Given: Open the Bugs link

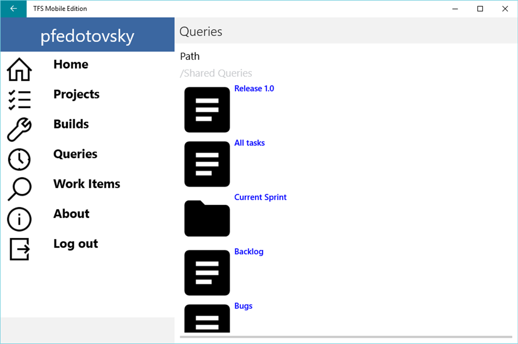Looking at the screenshot, I should tap(243, 306).
